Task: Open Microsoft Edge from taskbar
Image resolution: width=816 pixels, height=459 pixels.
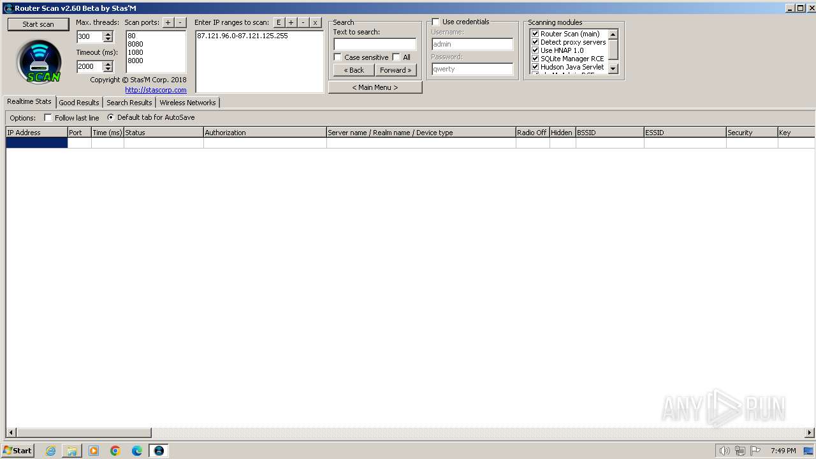Action: tap(137, 451)
